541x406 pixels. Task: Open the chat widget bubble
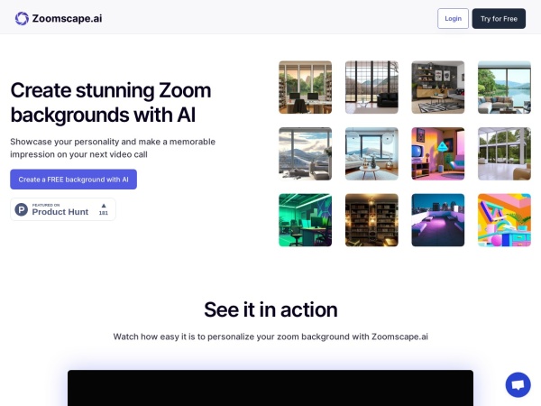coord(518,384)
